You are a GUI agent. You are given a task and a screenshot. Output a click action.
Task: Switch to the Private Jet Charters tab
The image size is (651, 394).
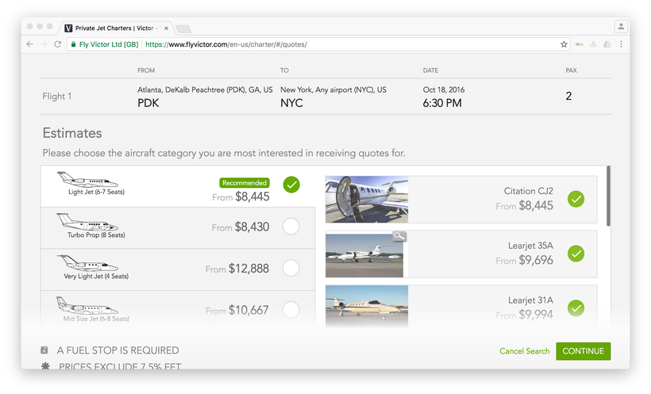pyautogui.click(x=114, y=29)
